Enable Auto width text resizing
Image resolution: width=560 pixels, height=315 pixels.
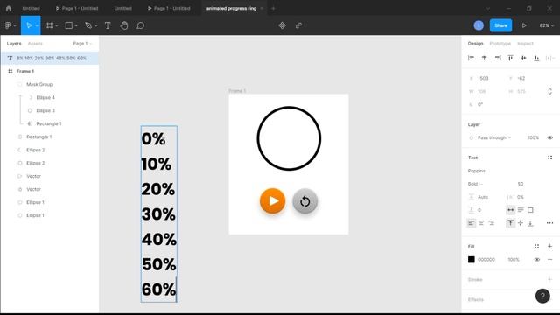click(511, 210)
